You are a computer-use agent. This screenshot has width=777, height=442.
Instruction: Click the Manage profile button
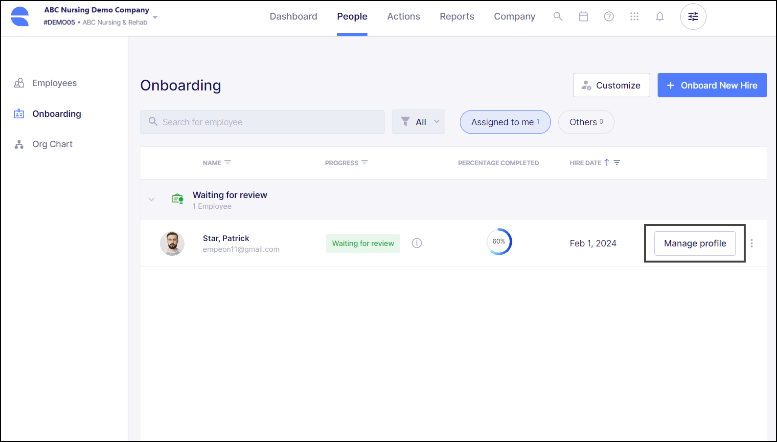695,243
